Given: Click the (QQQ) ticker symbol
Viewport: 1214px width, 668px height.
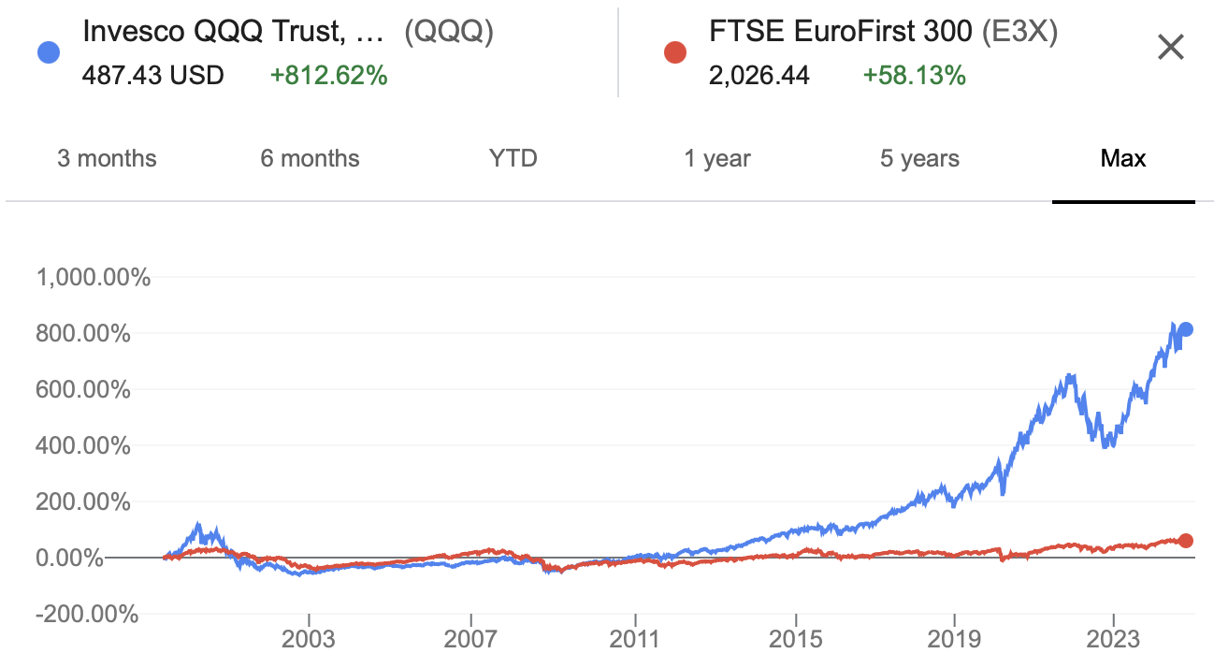Looking at the screenshot, I should click(448, 32).
